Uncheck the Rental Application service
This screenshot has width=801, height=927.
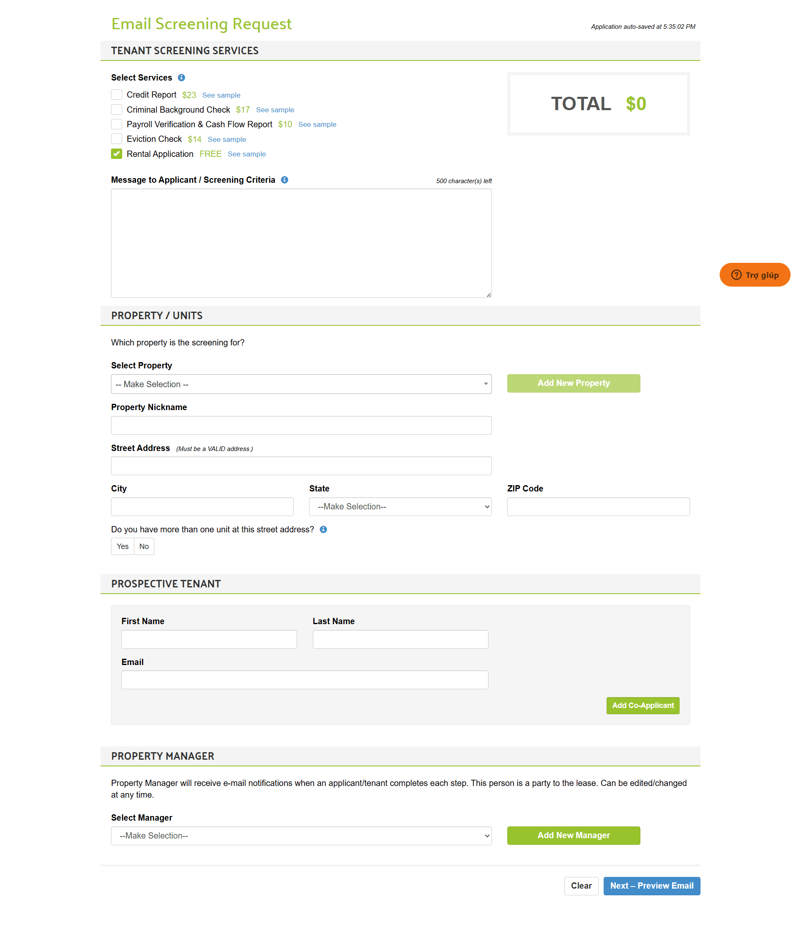pyautogui.click(x=116, y=154)
